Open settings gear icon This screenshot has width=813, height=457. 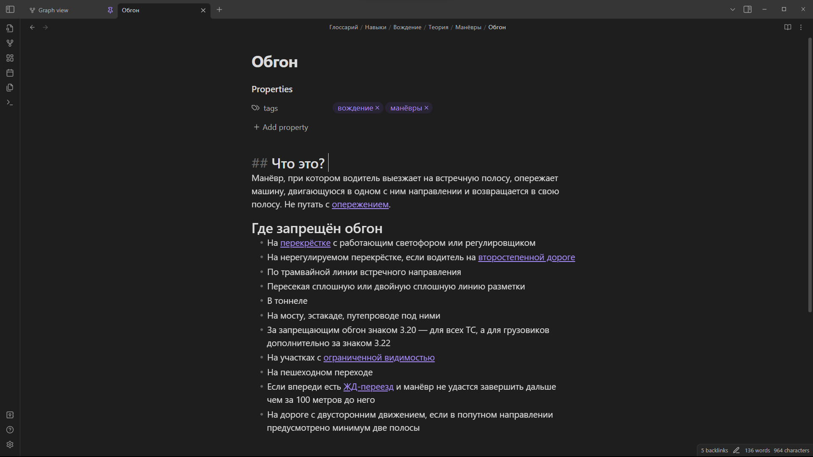click(10, 445)
